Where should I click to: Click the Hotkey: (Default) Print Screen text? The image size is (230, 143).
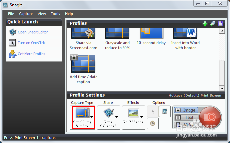click(x=195, y=96)
